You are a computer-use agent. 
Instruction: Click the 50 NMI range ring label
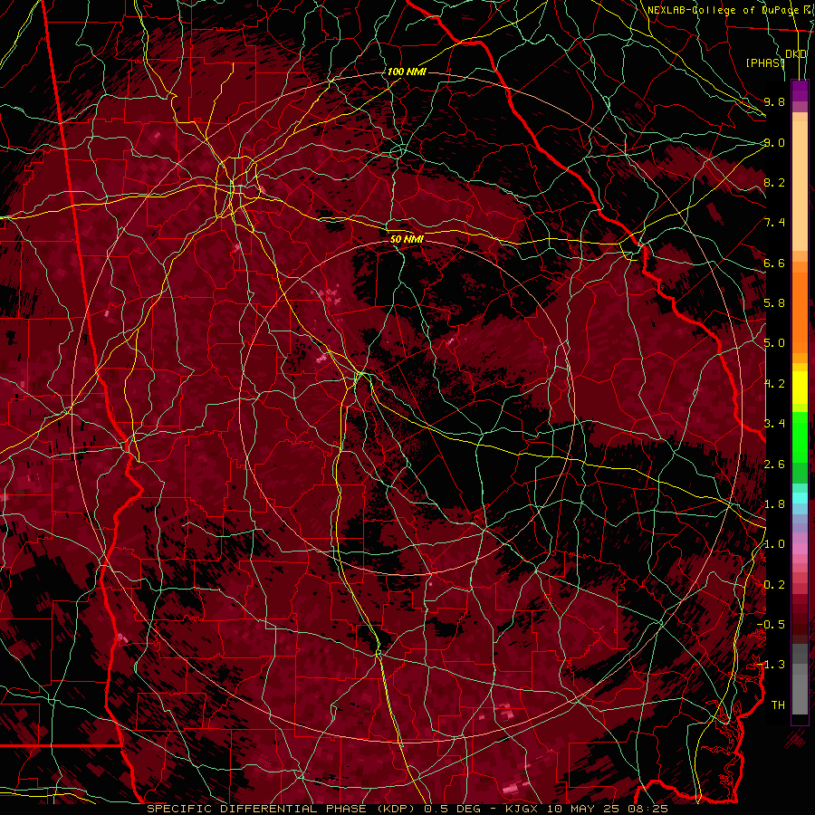coord(407,239)
